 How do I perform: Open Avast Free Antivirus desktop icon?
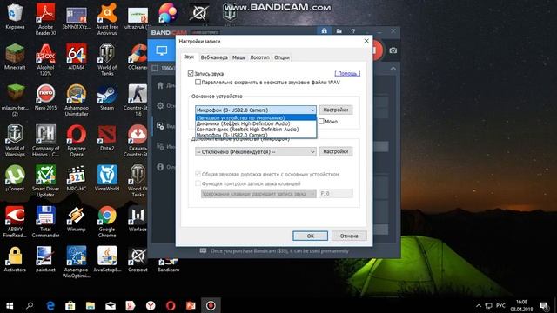click(x=107, y=19)
